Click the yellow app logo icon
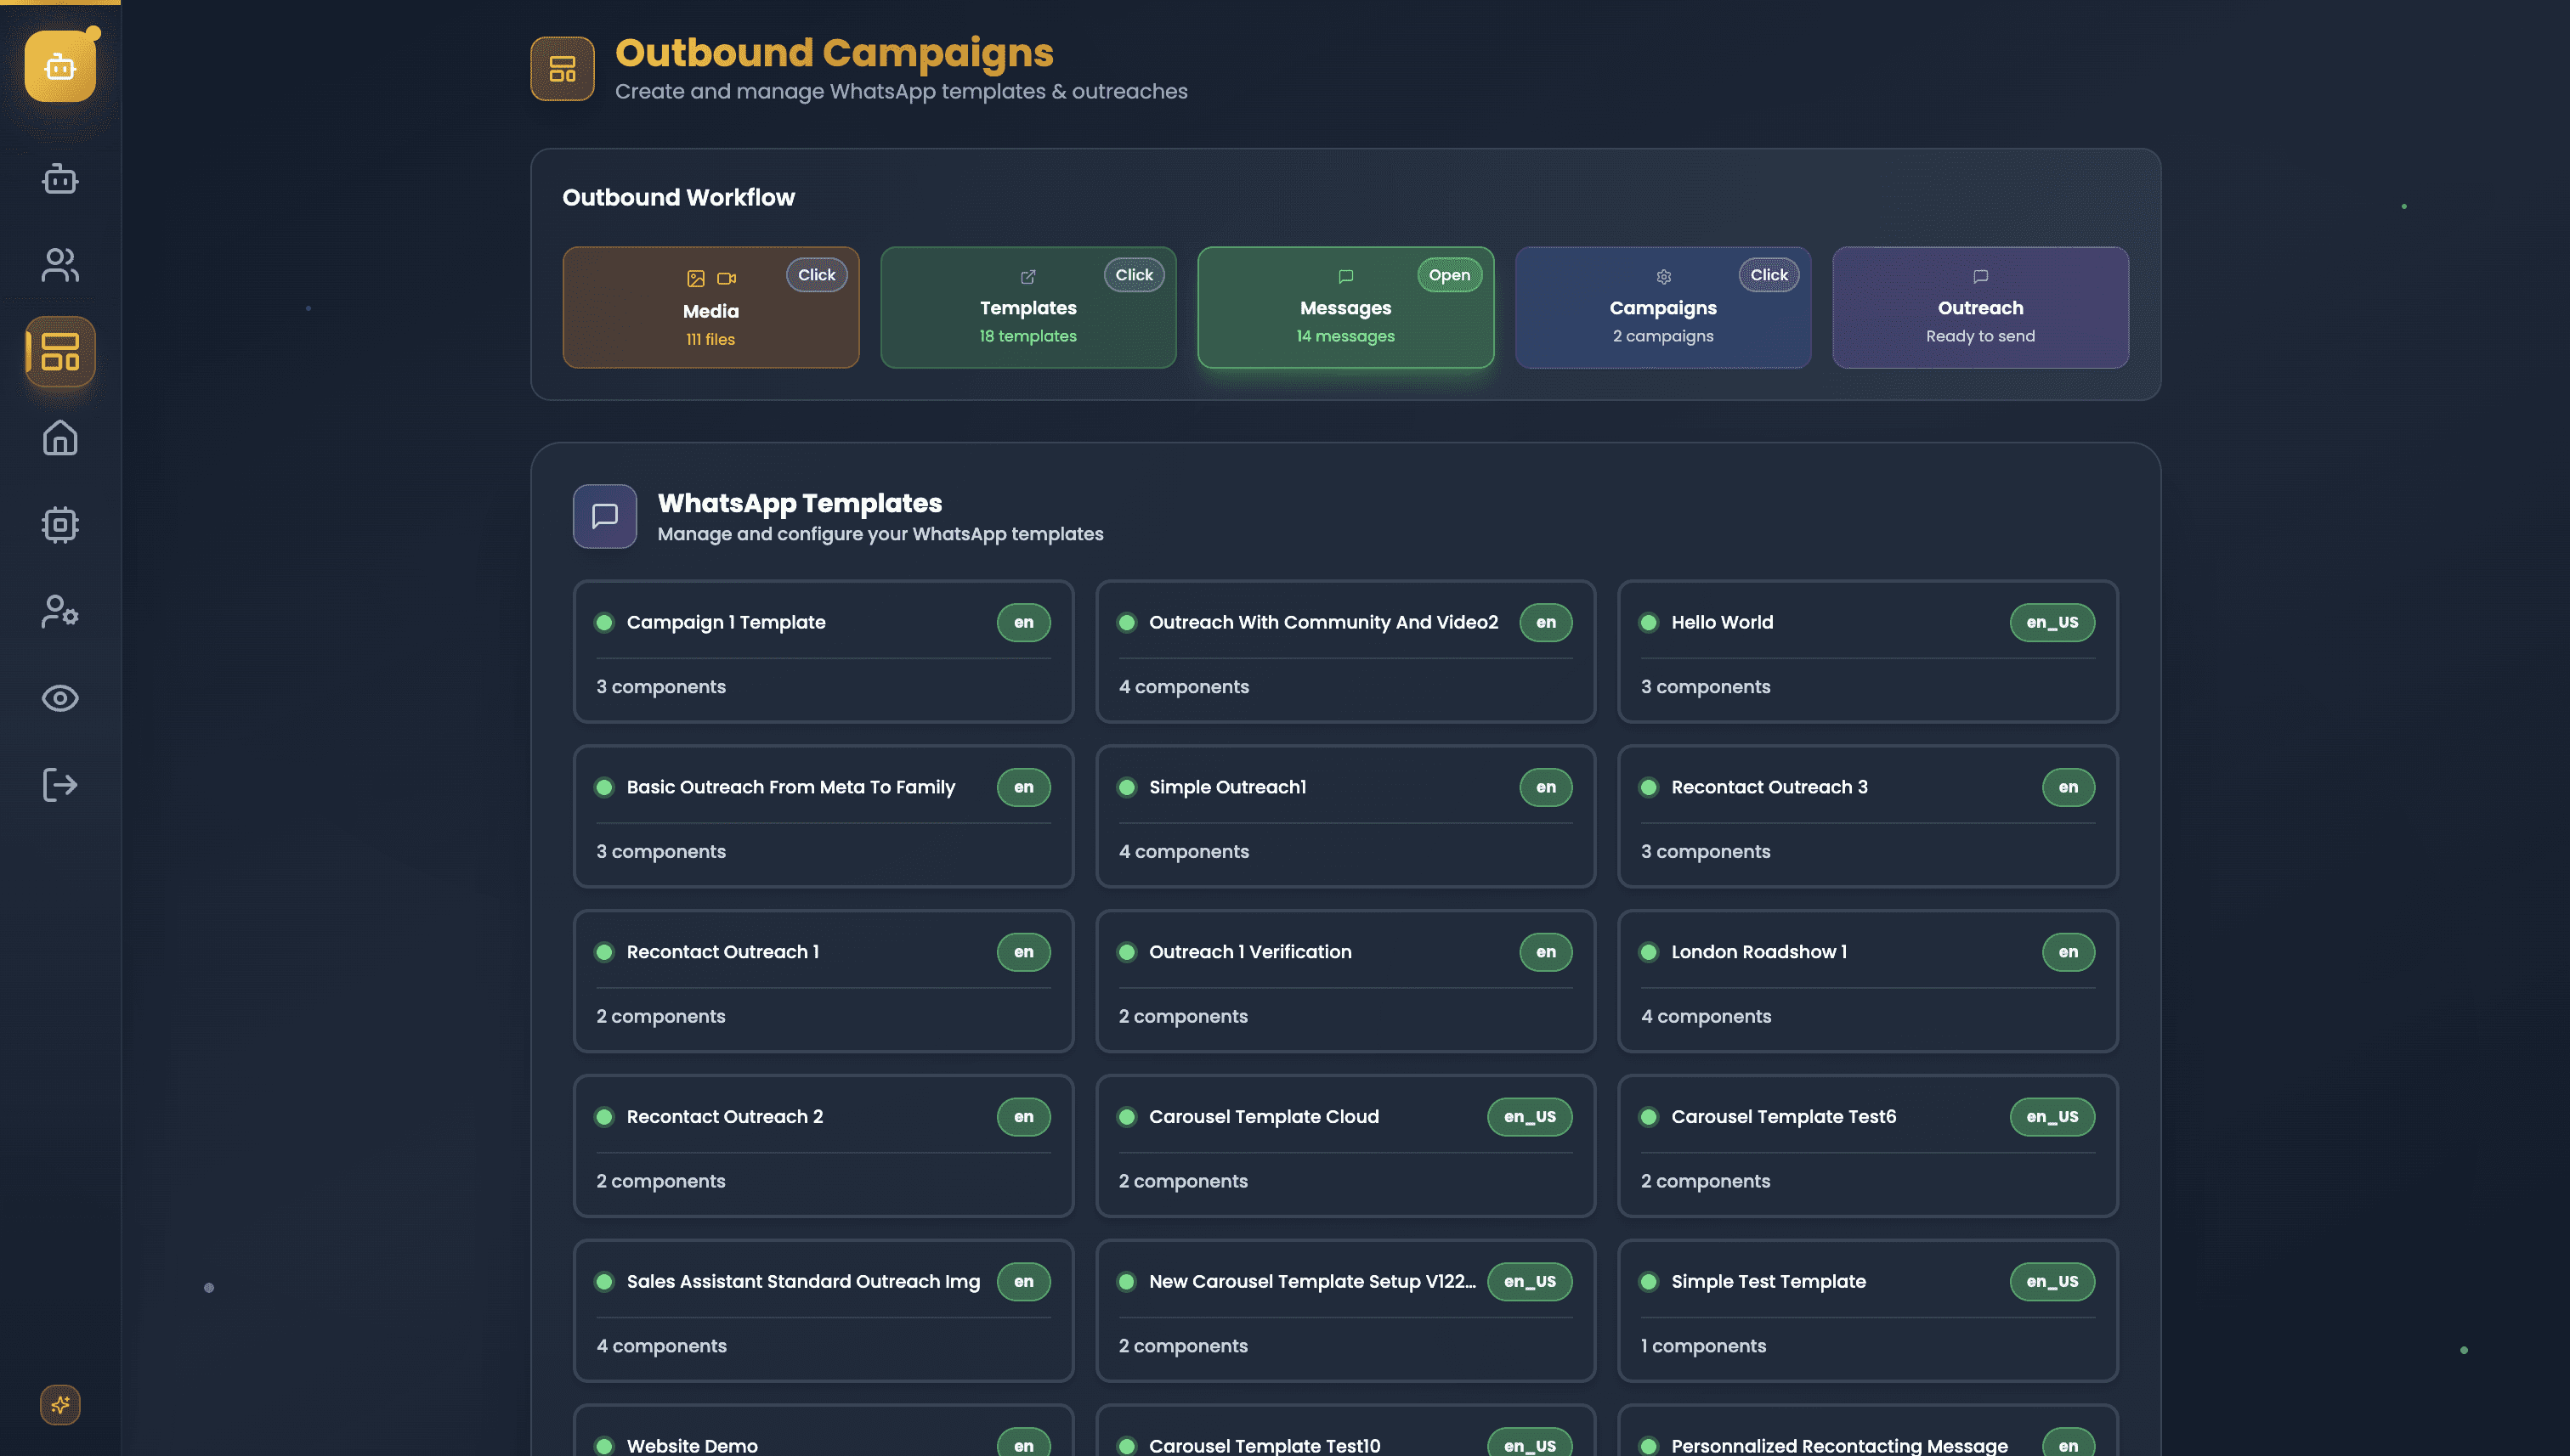2570x1456 pixels. coord(60,66)
